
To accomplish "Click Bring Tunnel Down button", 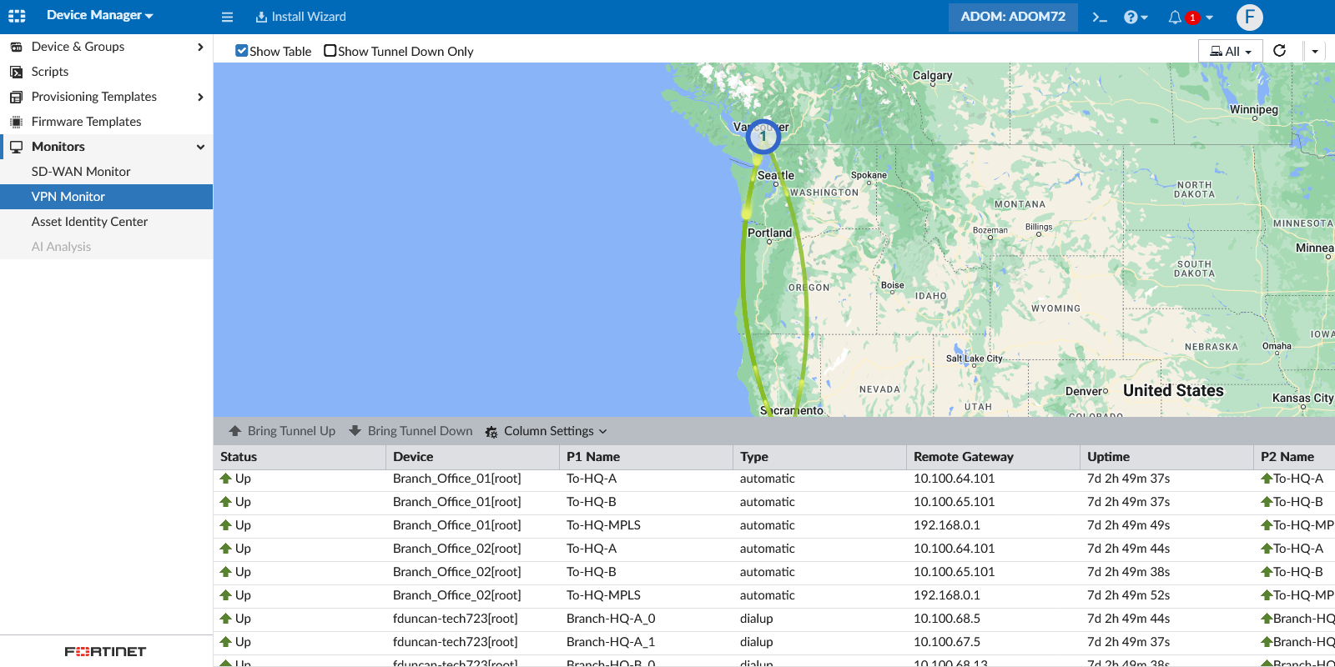I will pos(411,431).
